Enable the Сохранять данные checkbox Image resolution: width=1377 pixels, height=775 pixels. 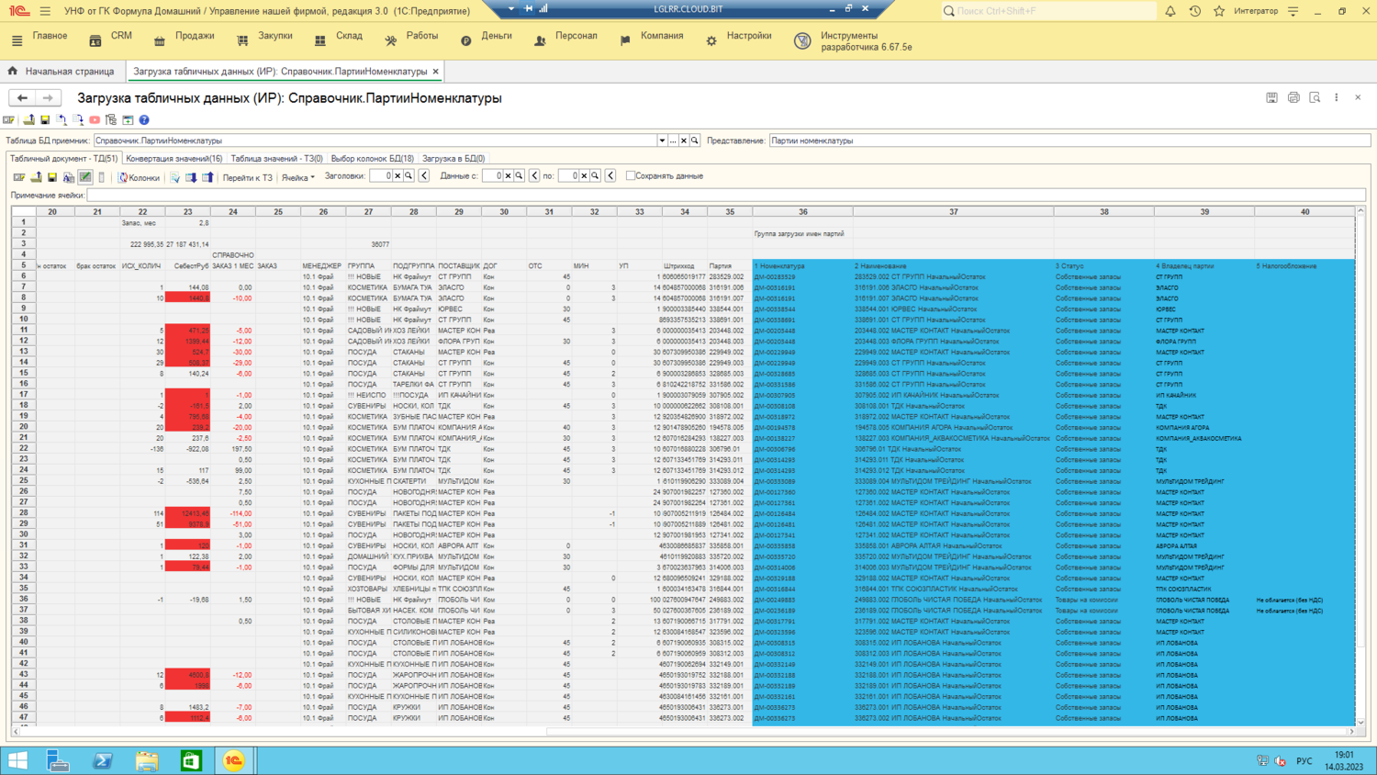[x=631, y=175]
